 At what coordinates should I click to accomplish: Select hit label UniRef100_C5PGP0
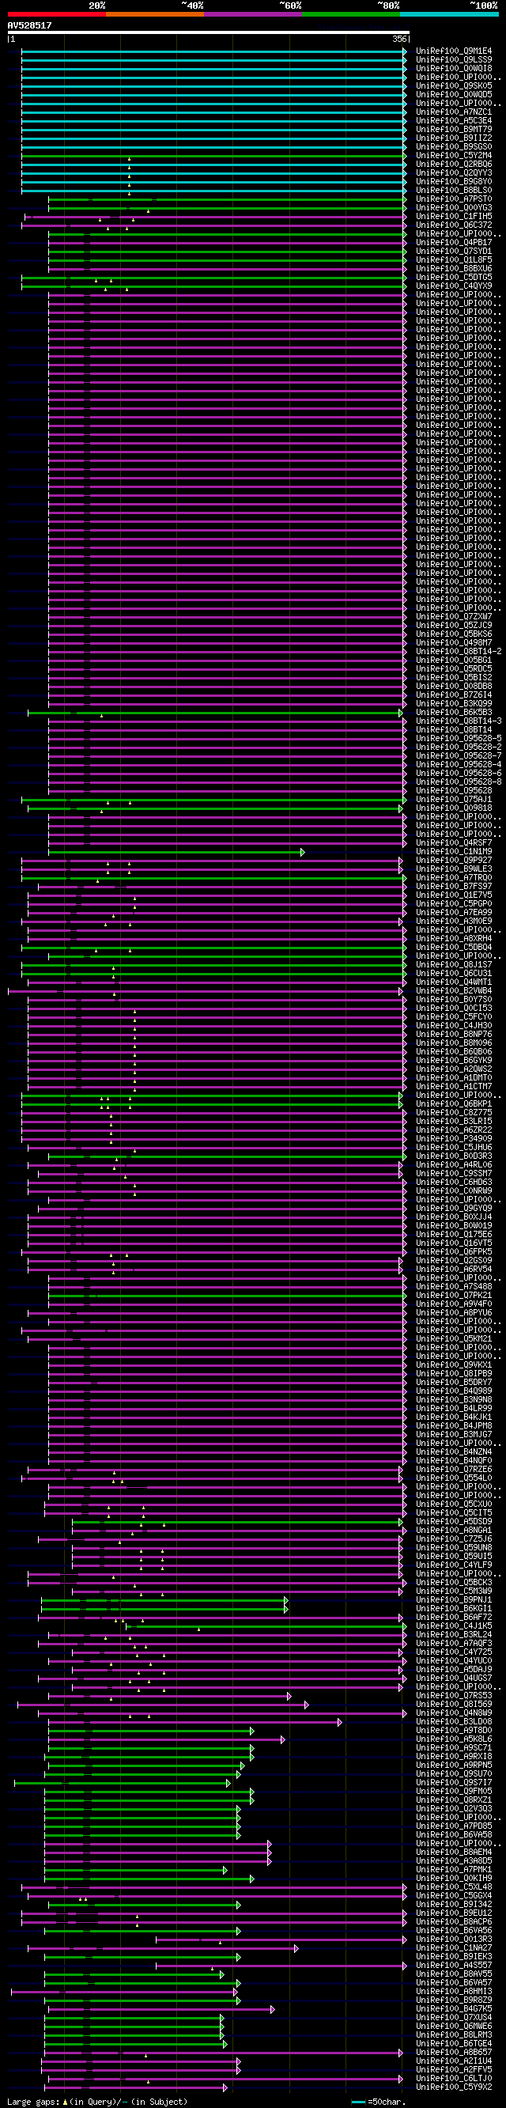click(x=454, y=903)
